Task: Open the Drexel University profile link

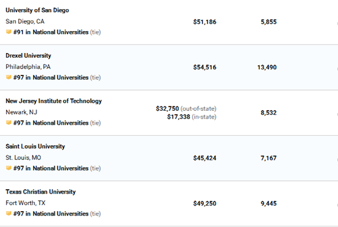Action: (x=28, y=55)
